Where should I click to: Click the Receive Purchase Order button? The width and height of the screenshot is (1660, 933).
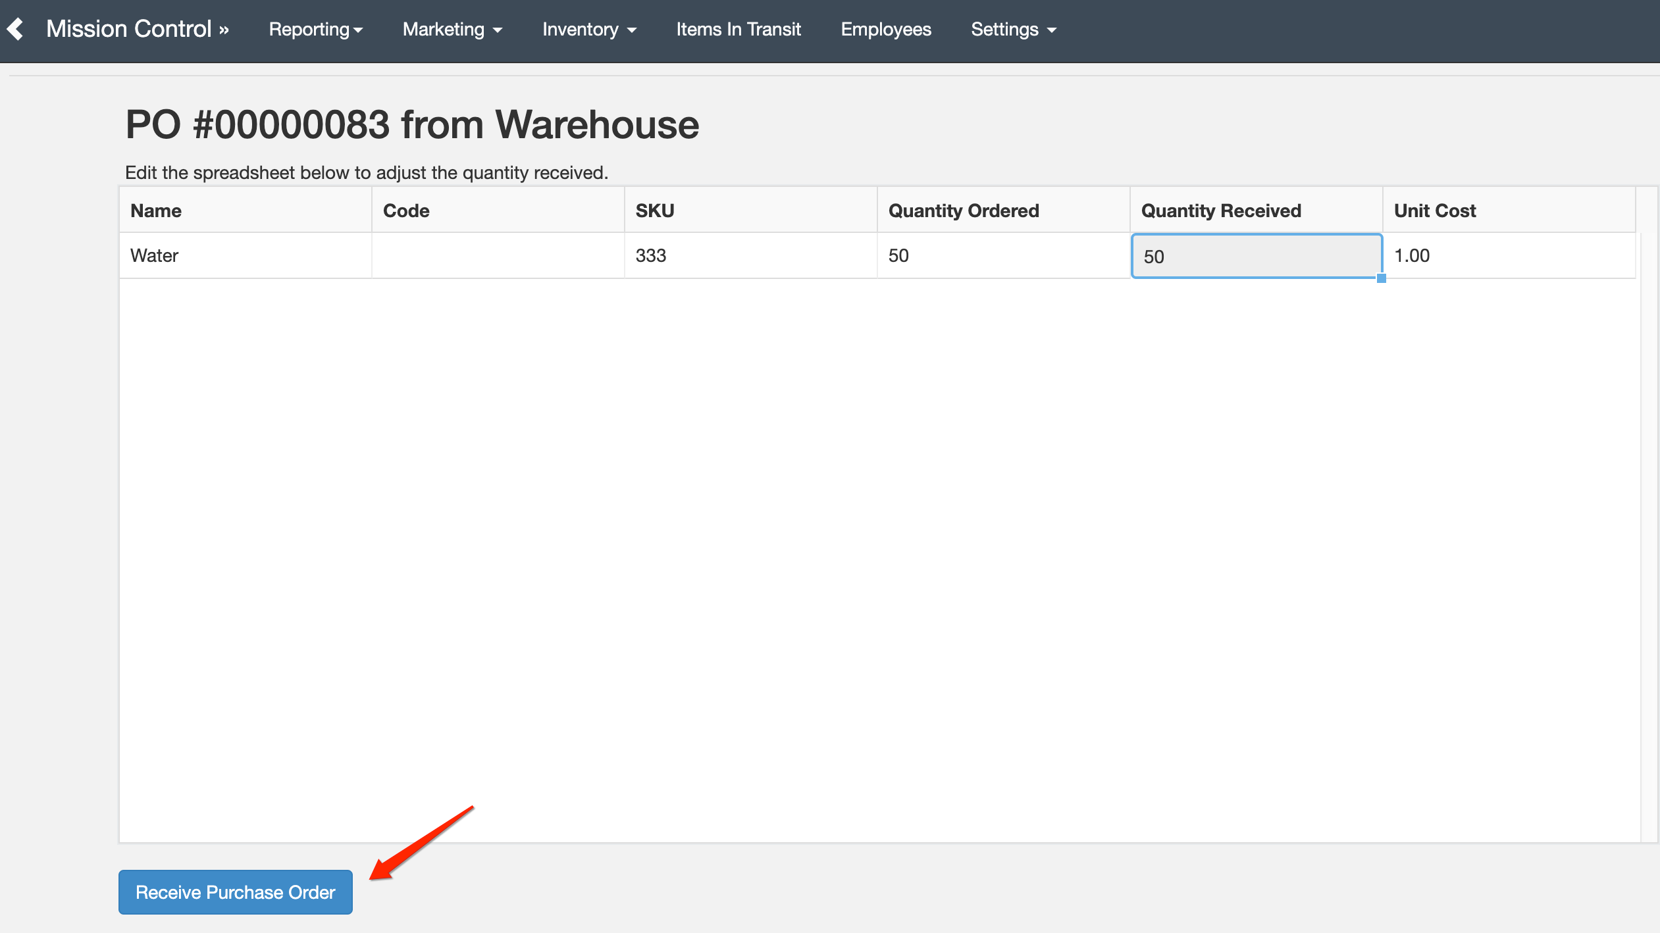coord(236,892)
